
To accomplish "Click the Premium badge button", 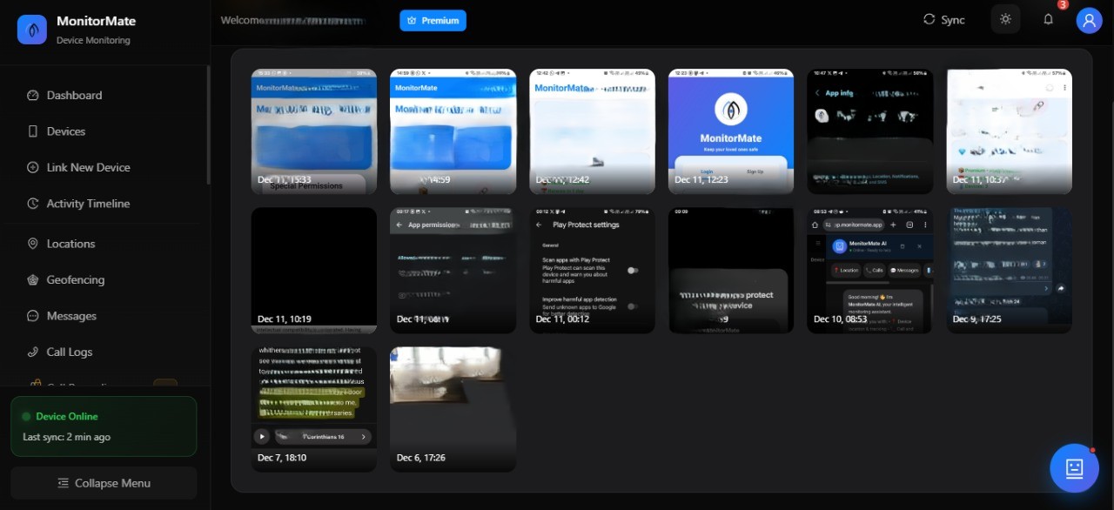I will (433, 20).
